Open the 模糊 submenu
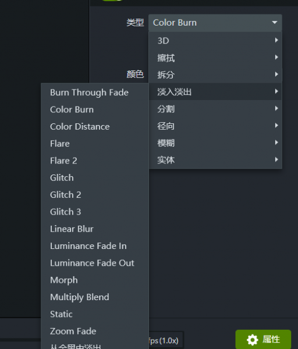Image resolution: width=298 pixels, height=349 pixels. (215, 143)
